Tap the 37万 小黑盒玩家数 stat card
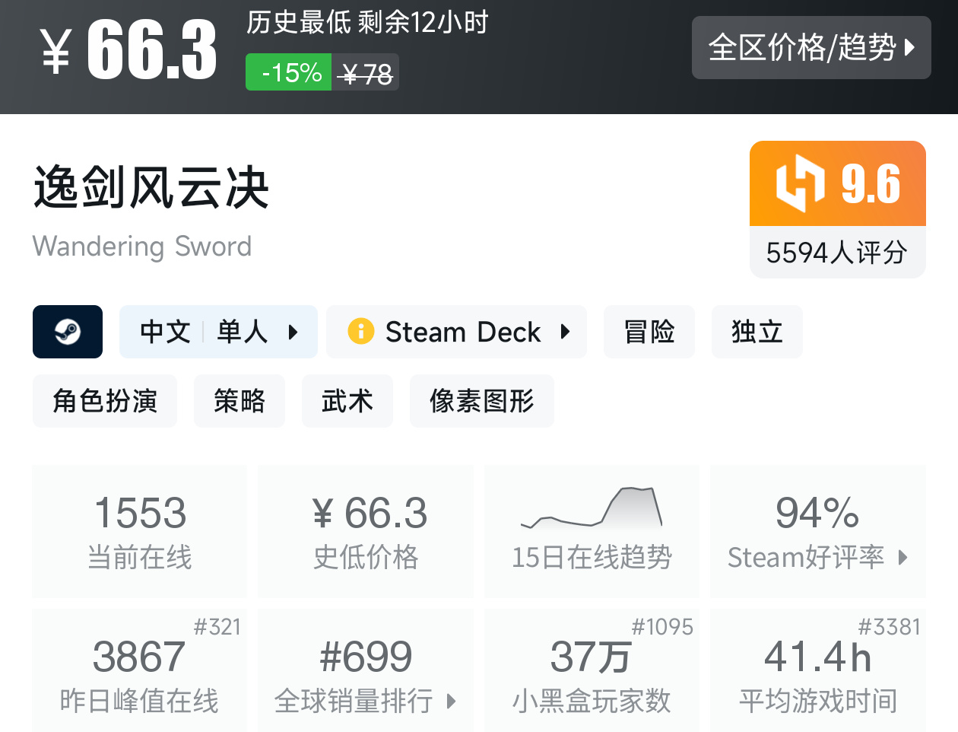This screenshot has width=958, height=732. coord(592,670)
